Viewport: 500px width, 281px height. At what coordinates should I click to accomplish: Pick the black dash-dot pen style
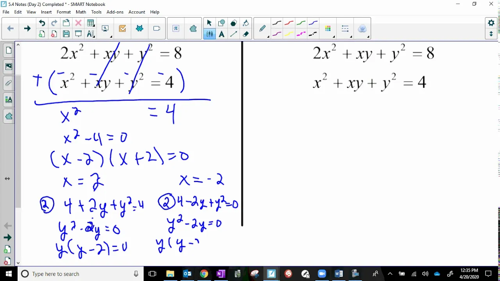tap(313, 34)
